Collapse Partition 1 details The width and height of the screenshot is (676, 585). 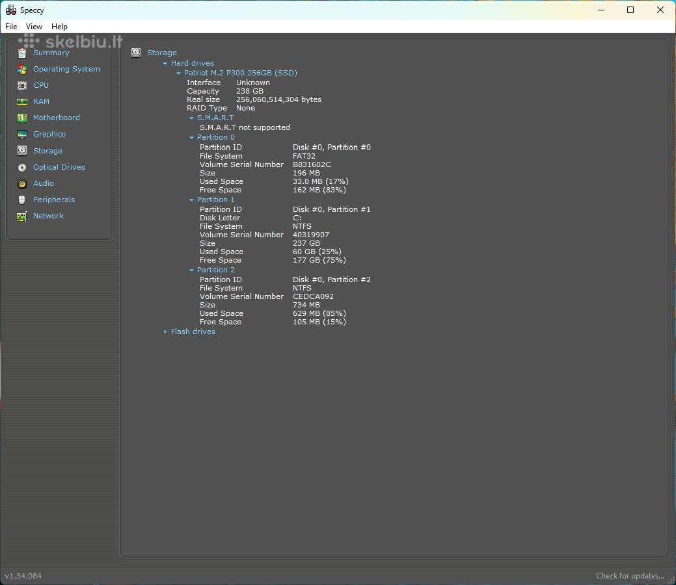pyautogui.click(x=191, y=200)
